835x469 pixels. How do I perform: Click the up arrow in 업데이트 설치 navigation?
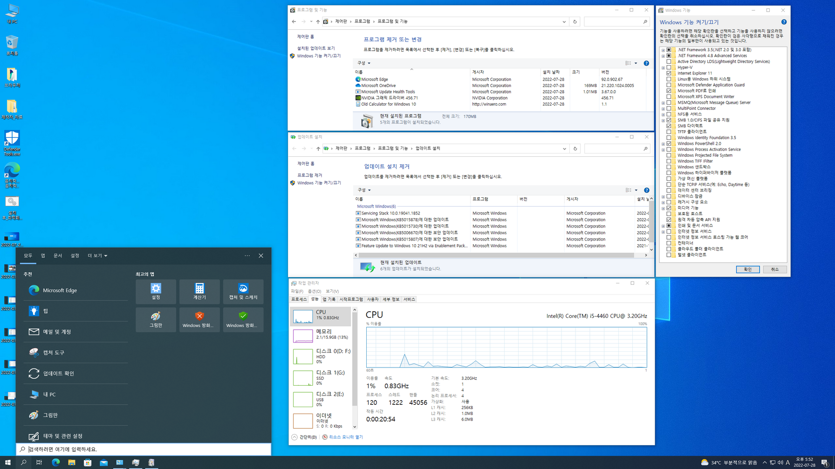pos(318,149)
